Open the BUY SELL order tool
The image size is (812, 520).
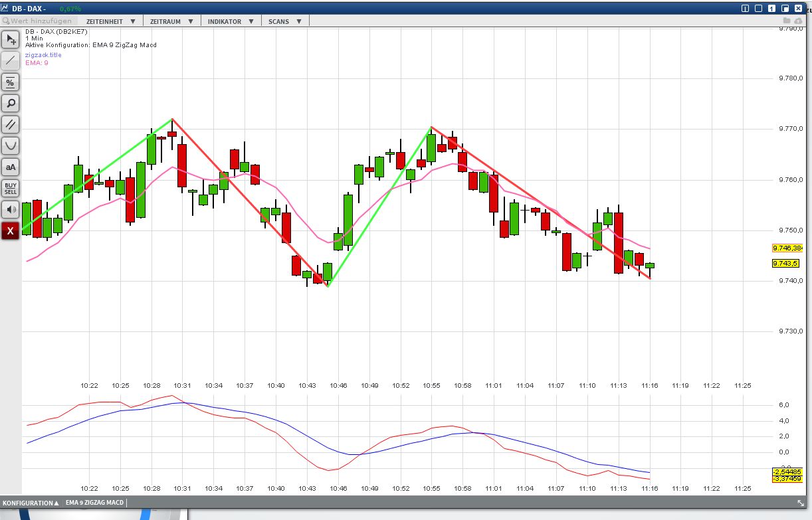pos(11,189)
